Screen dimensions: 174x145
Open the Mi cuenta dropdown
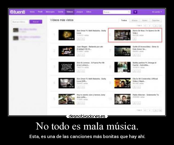click(157, 12)
